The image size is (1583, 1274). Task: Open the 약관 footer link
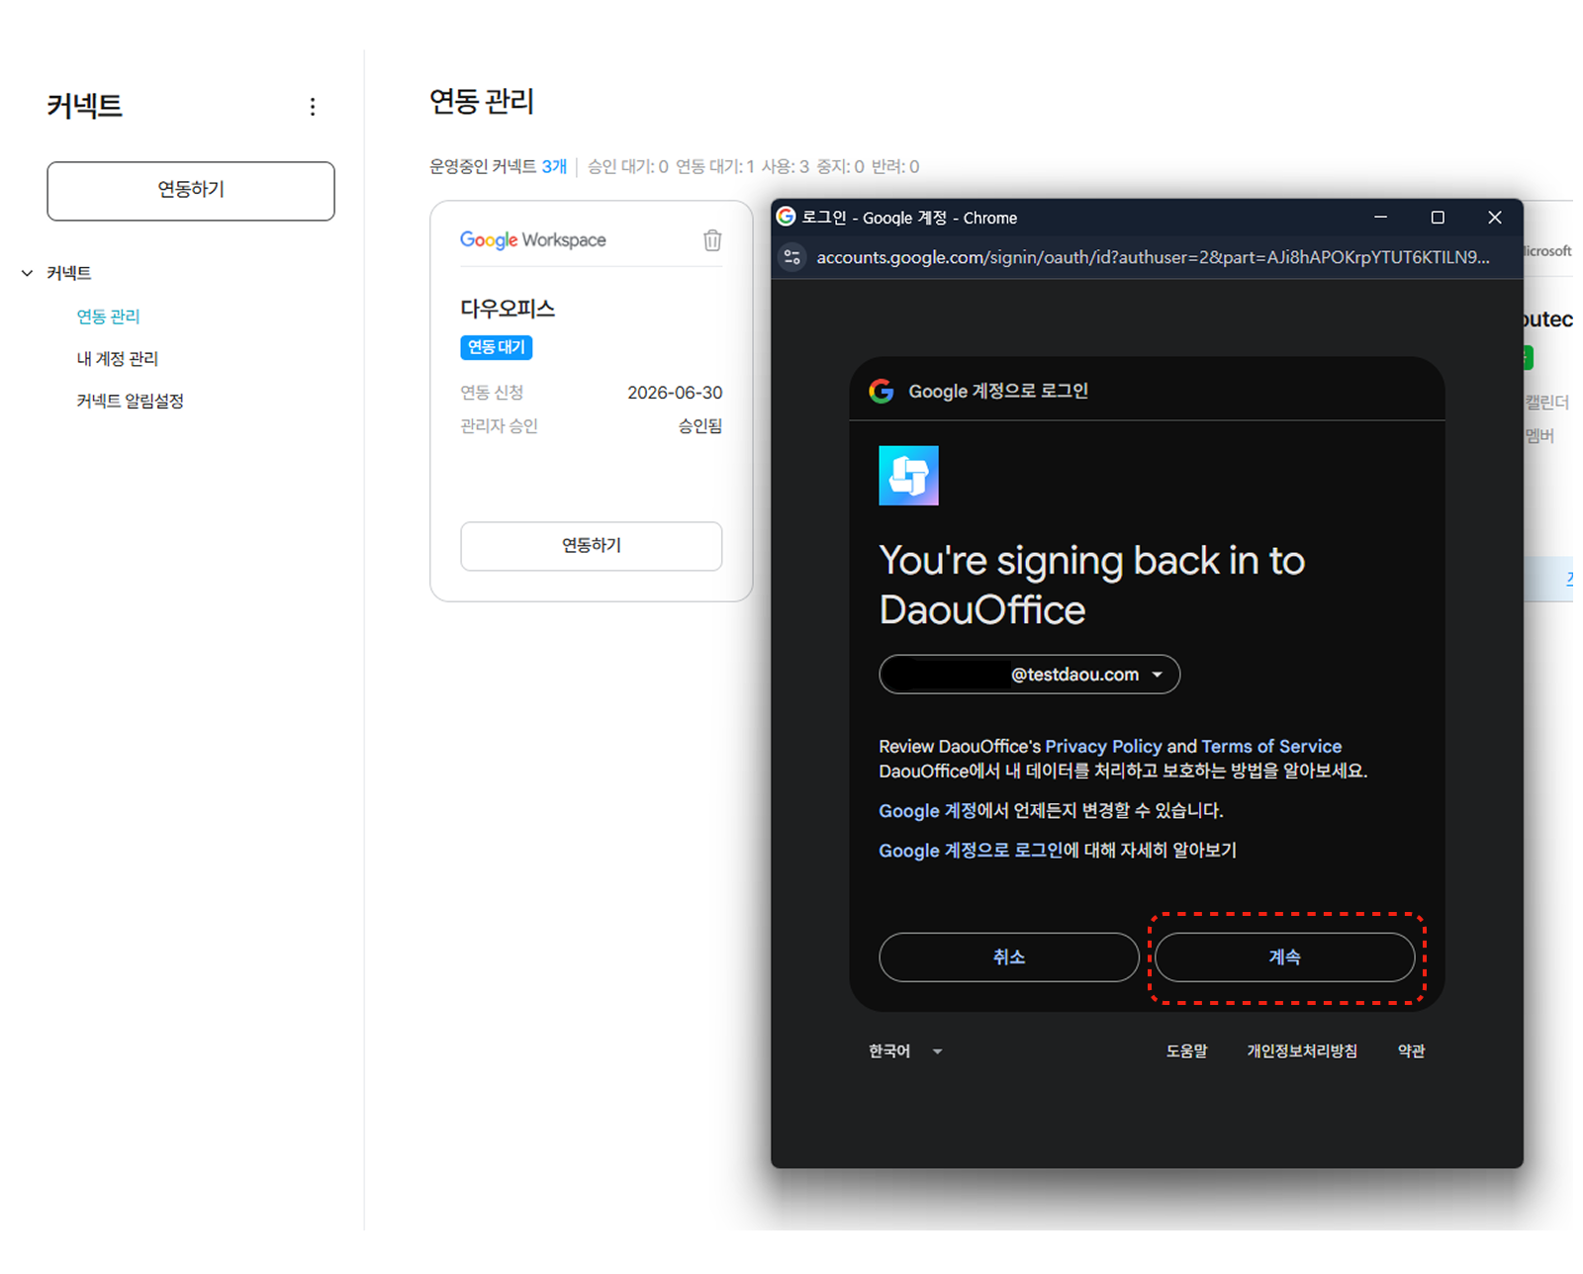point(1411,1051)
